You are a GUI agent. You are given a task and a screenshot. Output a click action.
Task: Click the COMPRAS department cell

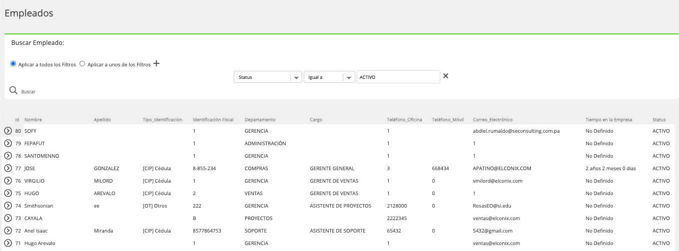256,168
